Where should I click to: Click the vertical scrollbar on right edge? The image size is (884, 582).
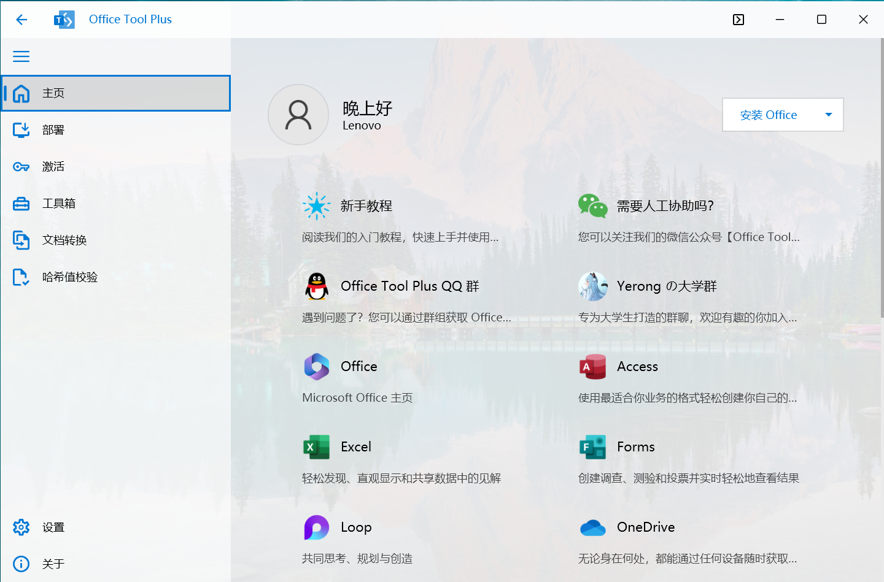coord(882,178)
